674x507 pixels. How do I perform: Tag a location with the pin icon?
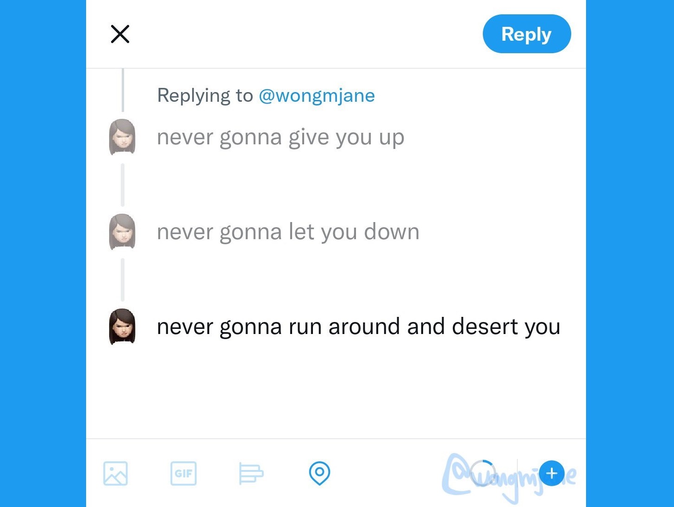(319, 473)
